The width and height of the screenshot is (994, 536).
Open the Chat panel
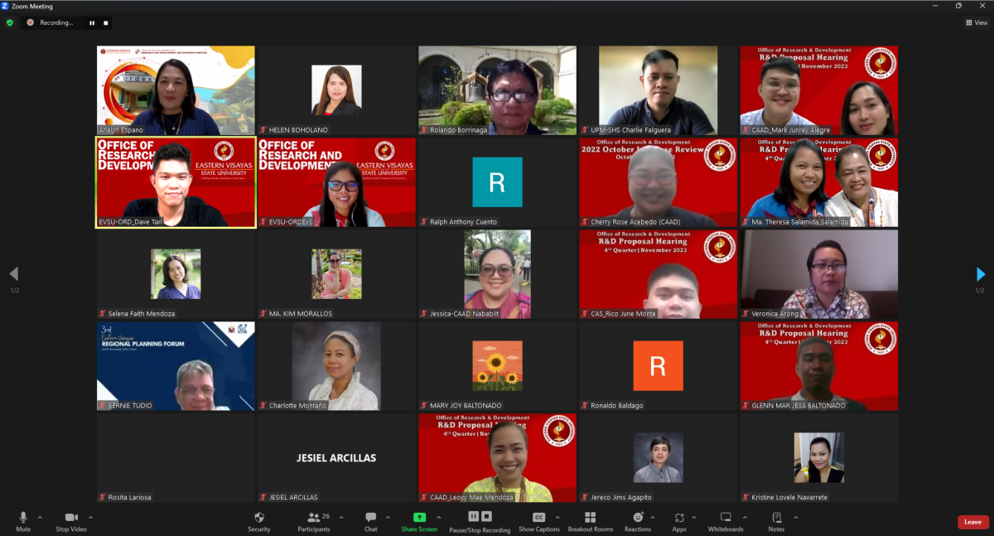[x=370, y=518]
